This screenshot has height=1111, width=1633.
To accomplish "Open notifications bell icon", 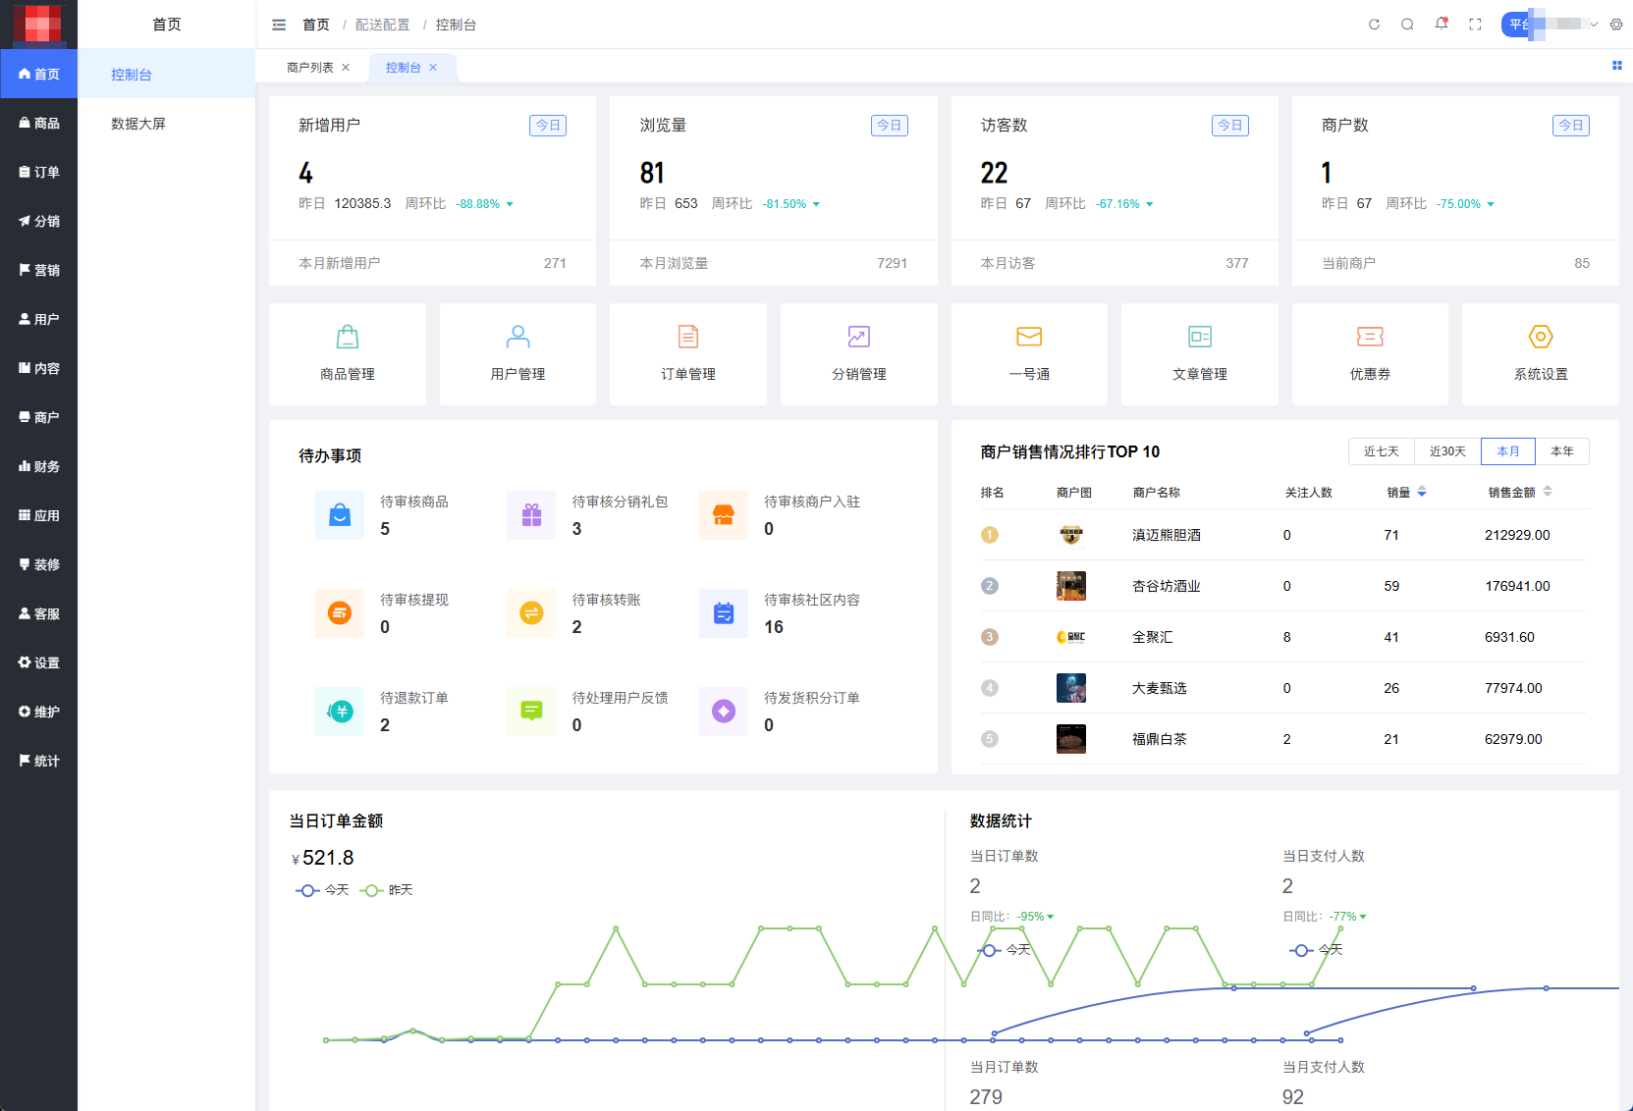I will click(x=1441, y=25).
